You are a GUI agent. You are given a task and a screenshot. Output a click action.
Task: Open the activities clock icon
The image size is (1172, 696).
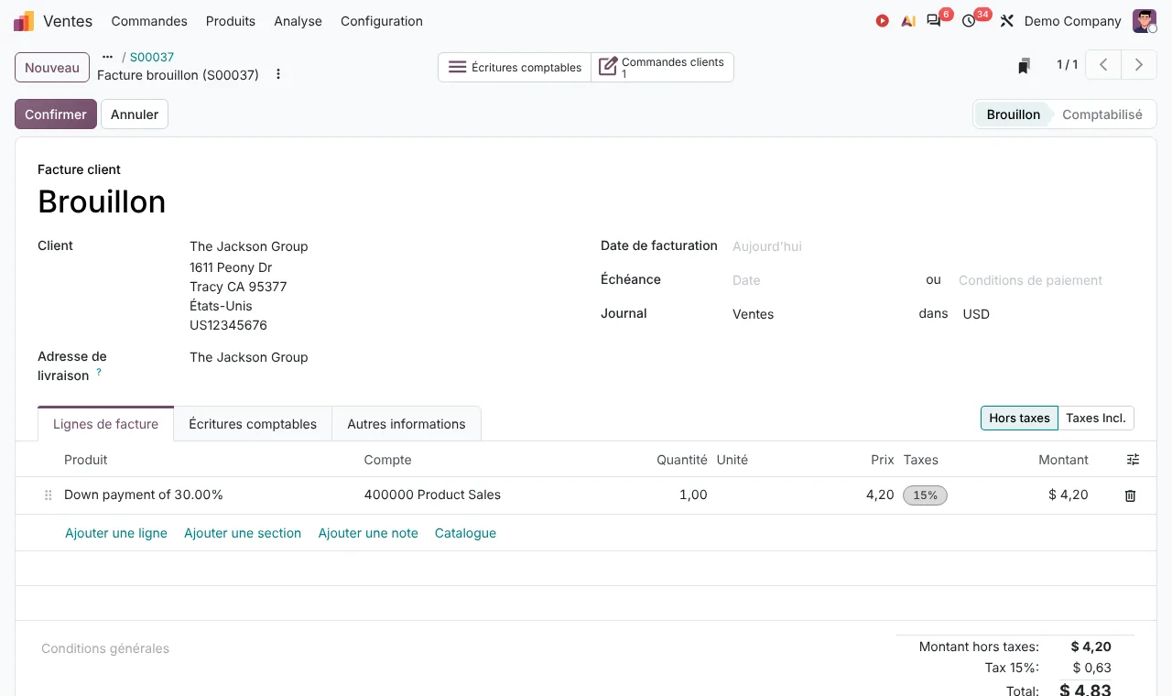tap(969, 20)
